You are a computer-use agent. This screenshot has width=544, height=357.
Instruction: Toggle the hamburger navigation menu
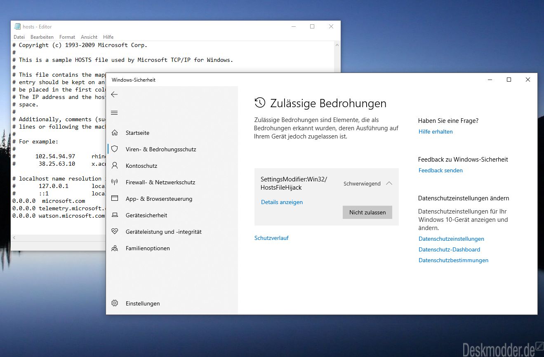114,113
